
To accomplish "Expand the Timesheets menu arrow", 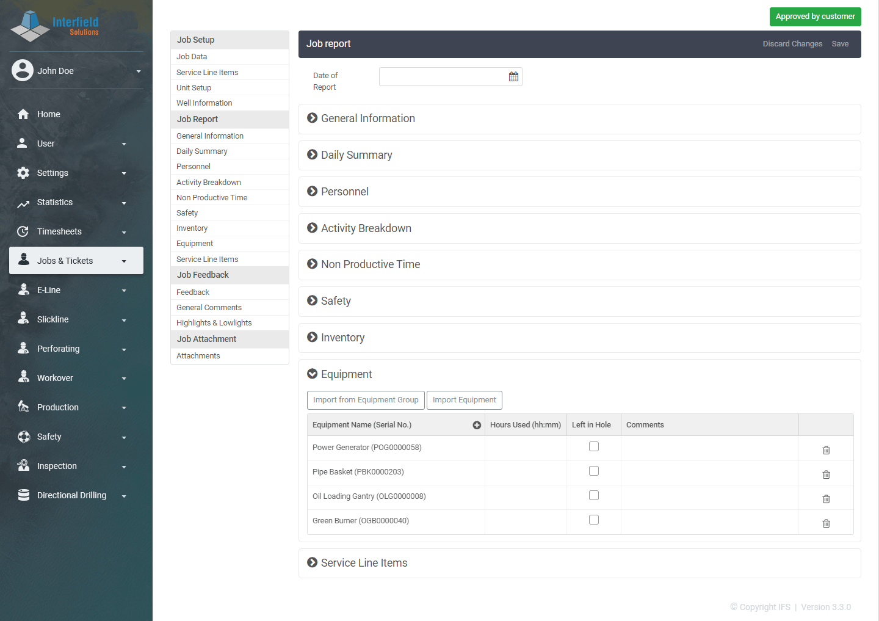I will [x=124, y=233].
